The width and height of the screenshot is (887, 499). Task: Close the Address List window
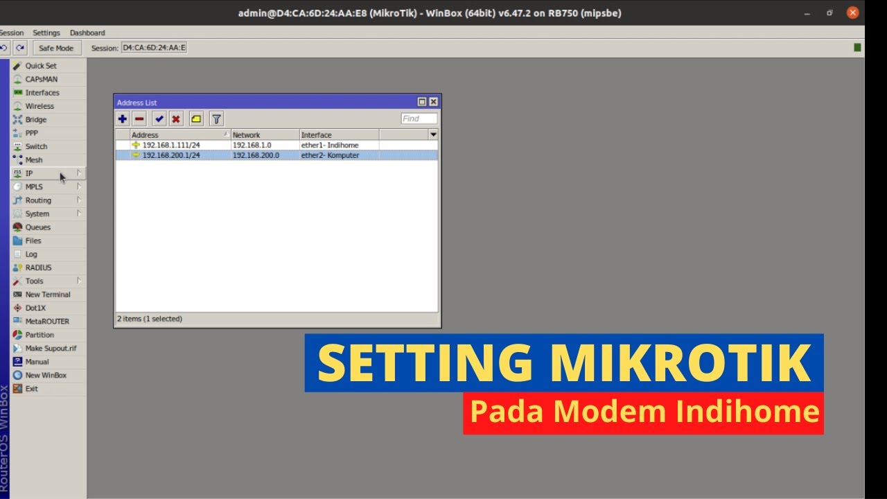tap(433, 102)
